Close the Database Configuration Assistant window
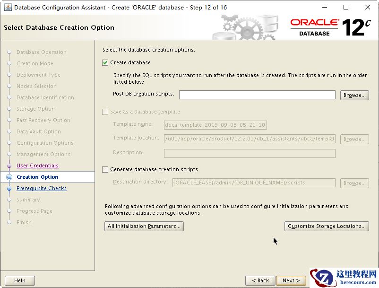The width and height of the screenshot is (379, 288). pos(367,7)
